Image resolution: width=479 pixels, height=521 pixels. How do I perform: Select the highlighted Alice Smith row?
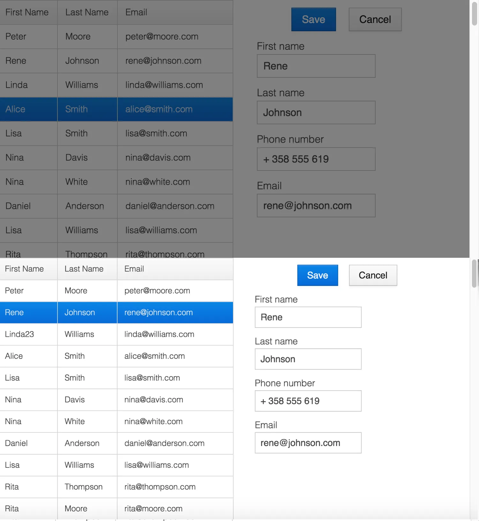pos(116,109)
